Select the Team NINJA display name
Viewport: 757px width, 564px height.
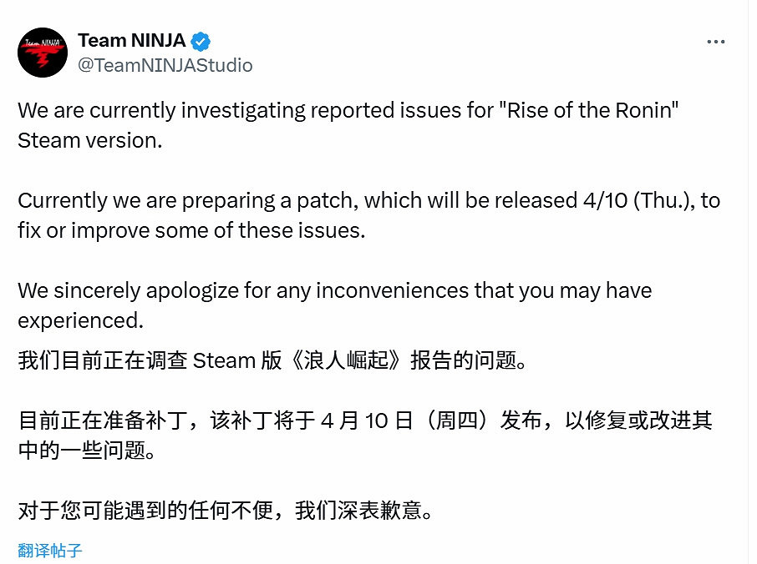click(130, 40)
